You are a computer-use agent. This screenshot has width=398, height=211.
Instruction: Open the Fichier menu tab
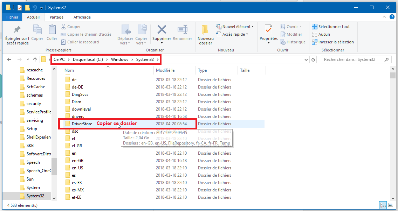coord(12,17)
